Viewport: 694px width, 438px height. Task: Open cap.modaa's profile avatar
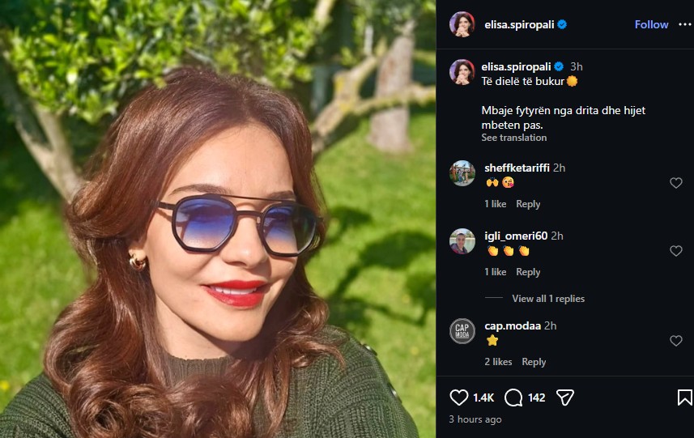tap(462, 331)
